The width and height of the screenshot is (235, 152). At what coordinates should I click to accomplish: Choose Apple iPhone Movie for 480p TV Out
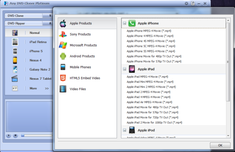pos(154,56)
